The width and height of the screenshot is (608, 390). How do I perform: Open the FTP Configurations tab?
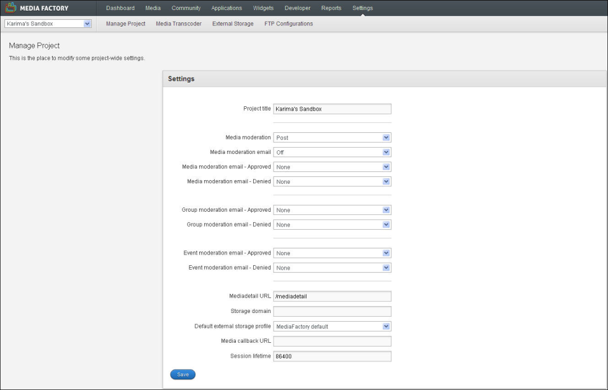click(288, 24)
